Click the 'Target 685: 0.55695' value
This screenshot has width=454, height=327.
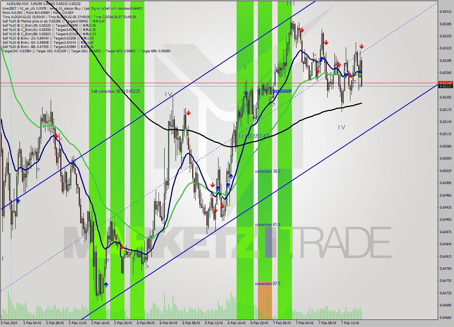pos(155,51)
